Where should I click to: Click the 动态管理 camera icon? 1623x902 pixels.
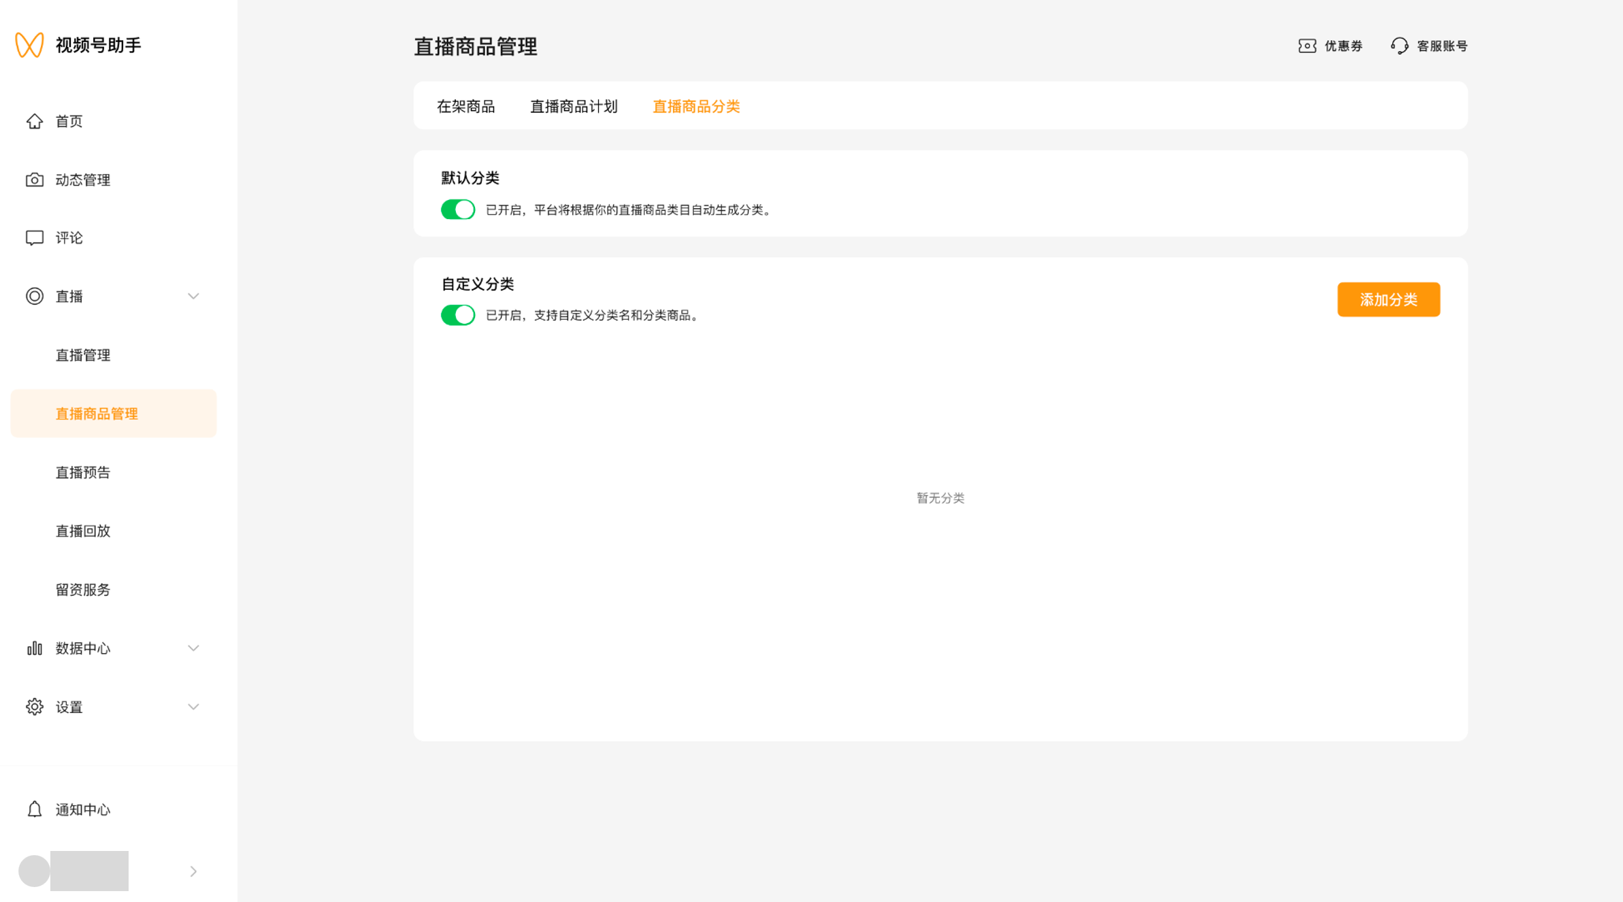[x=35, y=180]
